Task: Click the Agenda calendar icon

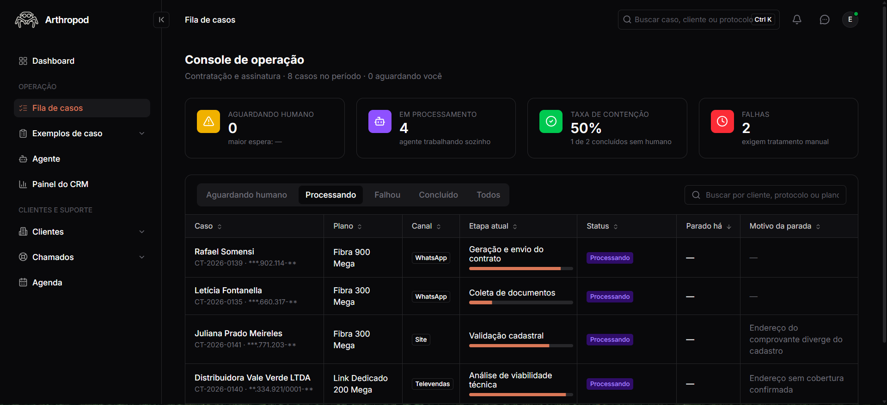Action: click(x=23, y=283)
